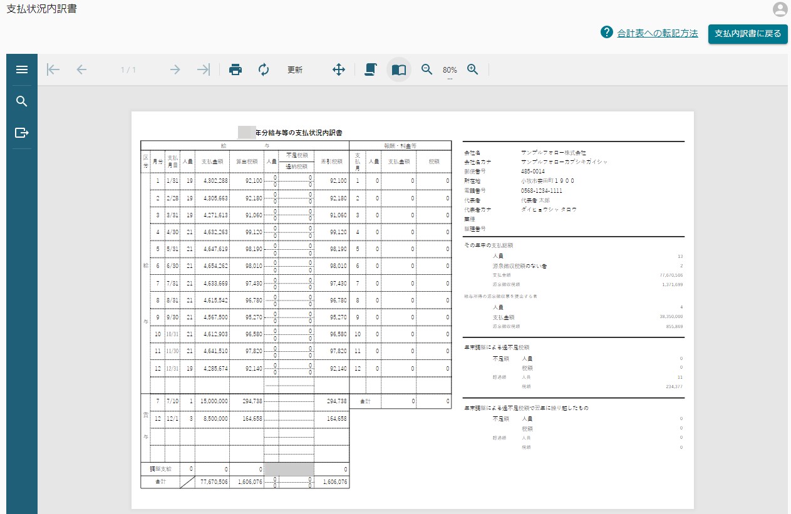
Task: Click the payment date cell 7/10
Action: (172, 401)
